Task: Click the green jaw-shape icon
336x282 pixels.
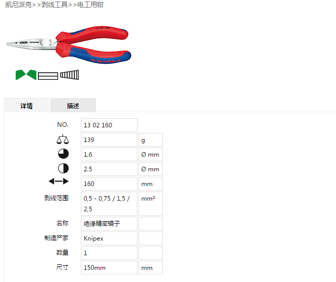Action: coord(26,75)
